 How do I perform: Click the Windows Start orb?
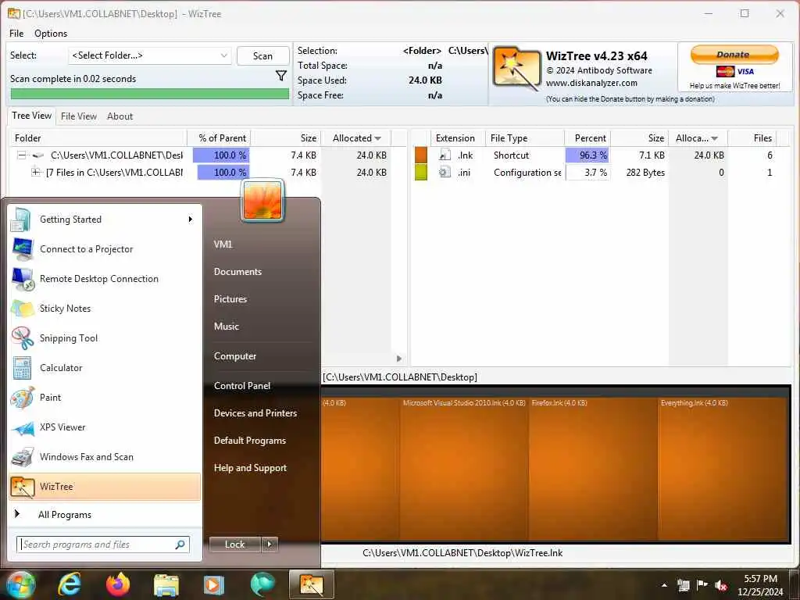tap(20, 584)
